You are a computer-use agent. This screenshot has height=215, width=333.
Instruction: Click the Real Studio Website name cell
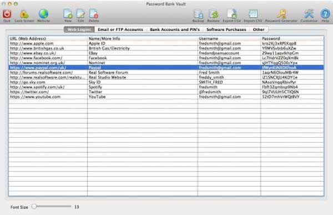[x=143, y=77]
